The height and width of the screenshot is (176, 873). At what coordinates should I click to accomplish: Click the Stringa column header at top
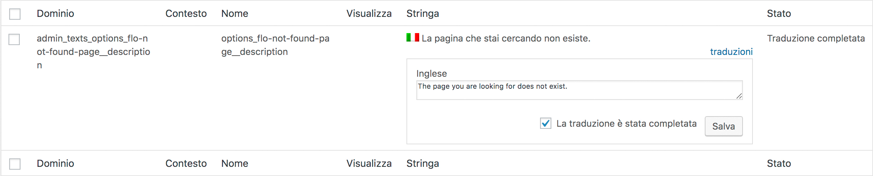[422, 13]
